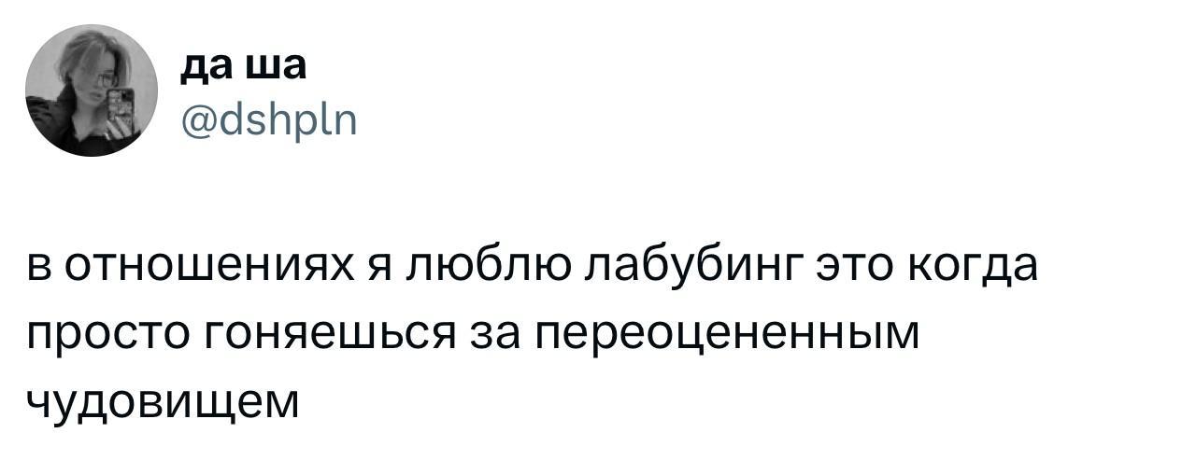Click the word "люблю" in the tweet
Screen dimensions: 1182x475
(487, 268)
